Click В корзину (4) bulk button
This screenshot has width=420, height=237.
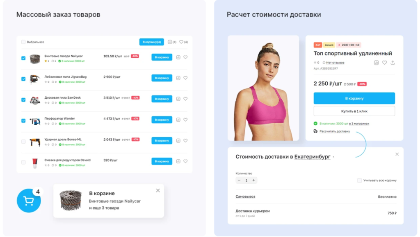click(152, 42)
